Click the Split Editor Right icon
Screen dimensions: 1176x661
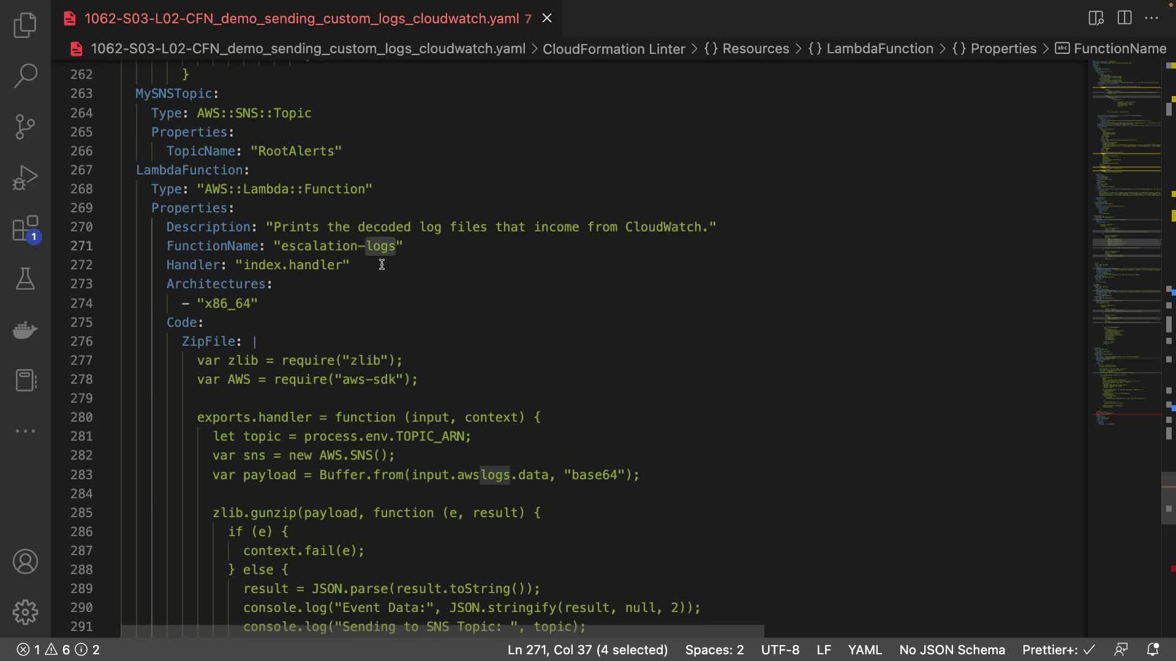(x=1125, y=18)
